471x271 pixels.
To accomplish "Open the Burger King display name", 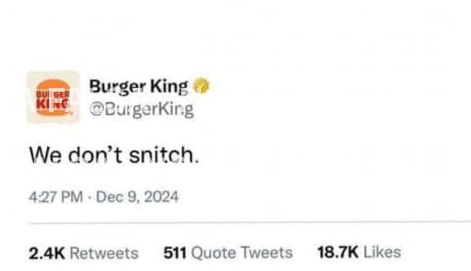I will [x=139, y=86].
